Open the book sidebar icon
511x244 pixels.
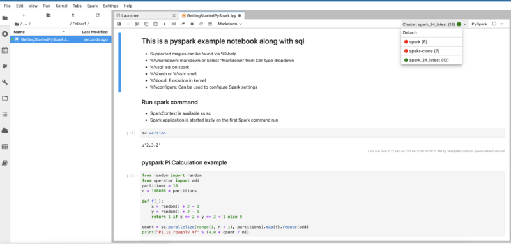(5, 163)
